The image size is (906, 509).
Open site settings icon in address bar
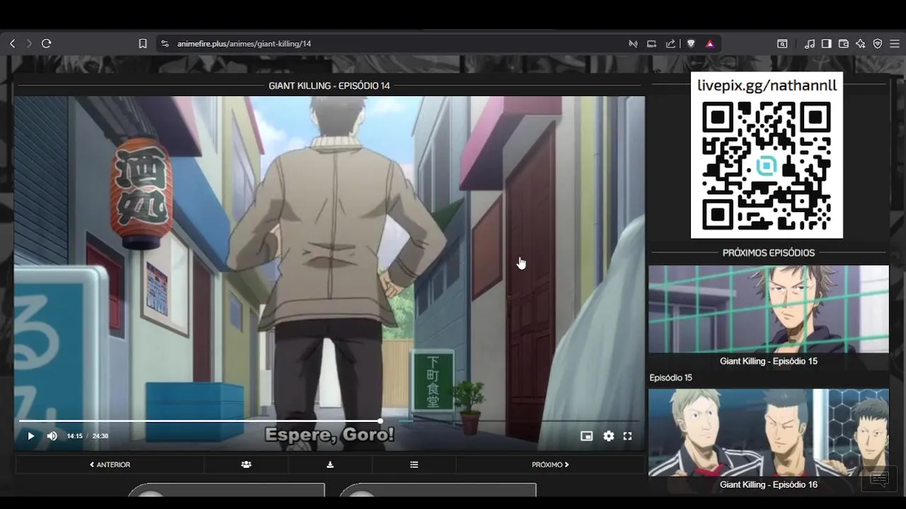165,44
